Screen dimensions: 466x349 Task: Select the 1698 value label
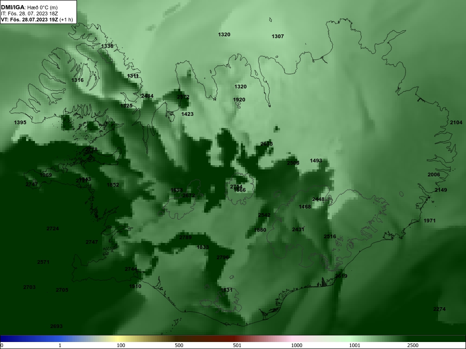177,190
